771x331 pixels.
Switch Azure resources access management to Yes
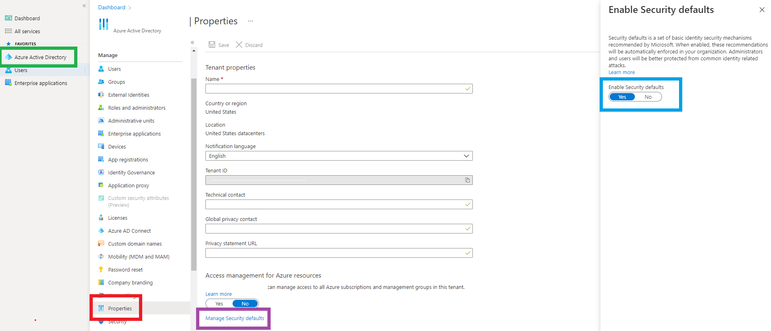click(x=219, y=304)
